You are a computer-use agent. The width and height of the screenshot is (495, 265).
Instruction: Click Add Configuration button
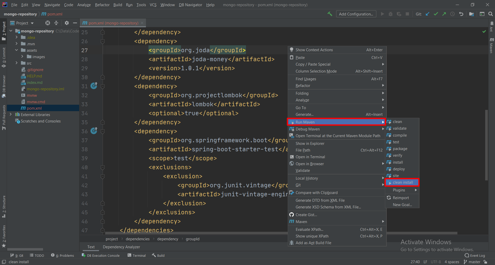tap(356, 14)
